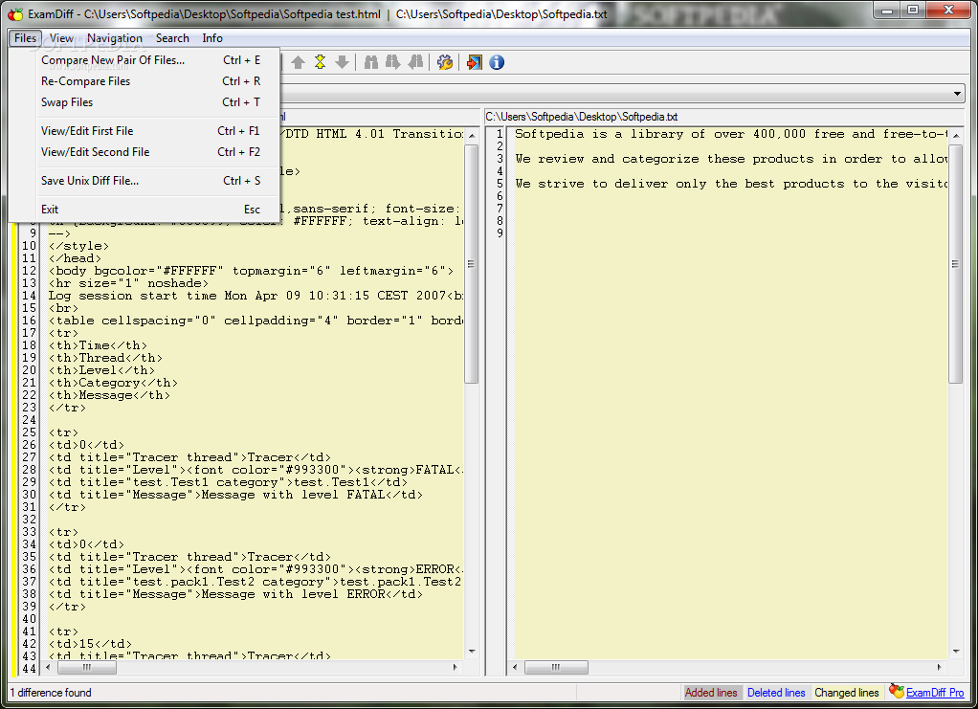Click '<th>Thread</th>' line
978x709 pixels.
(105, 358)
